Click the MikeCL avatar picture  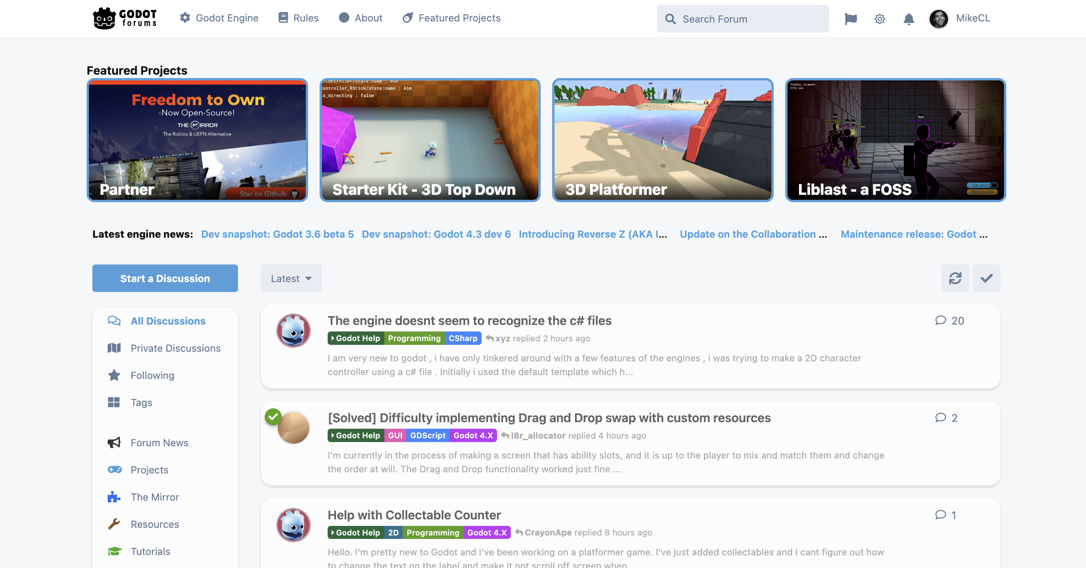coord(938,18)
